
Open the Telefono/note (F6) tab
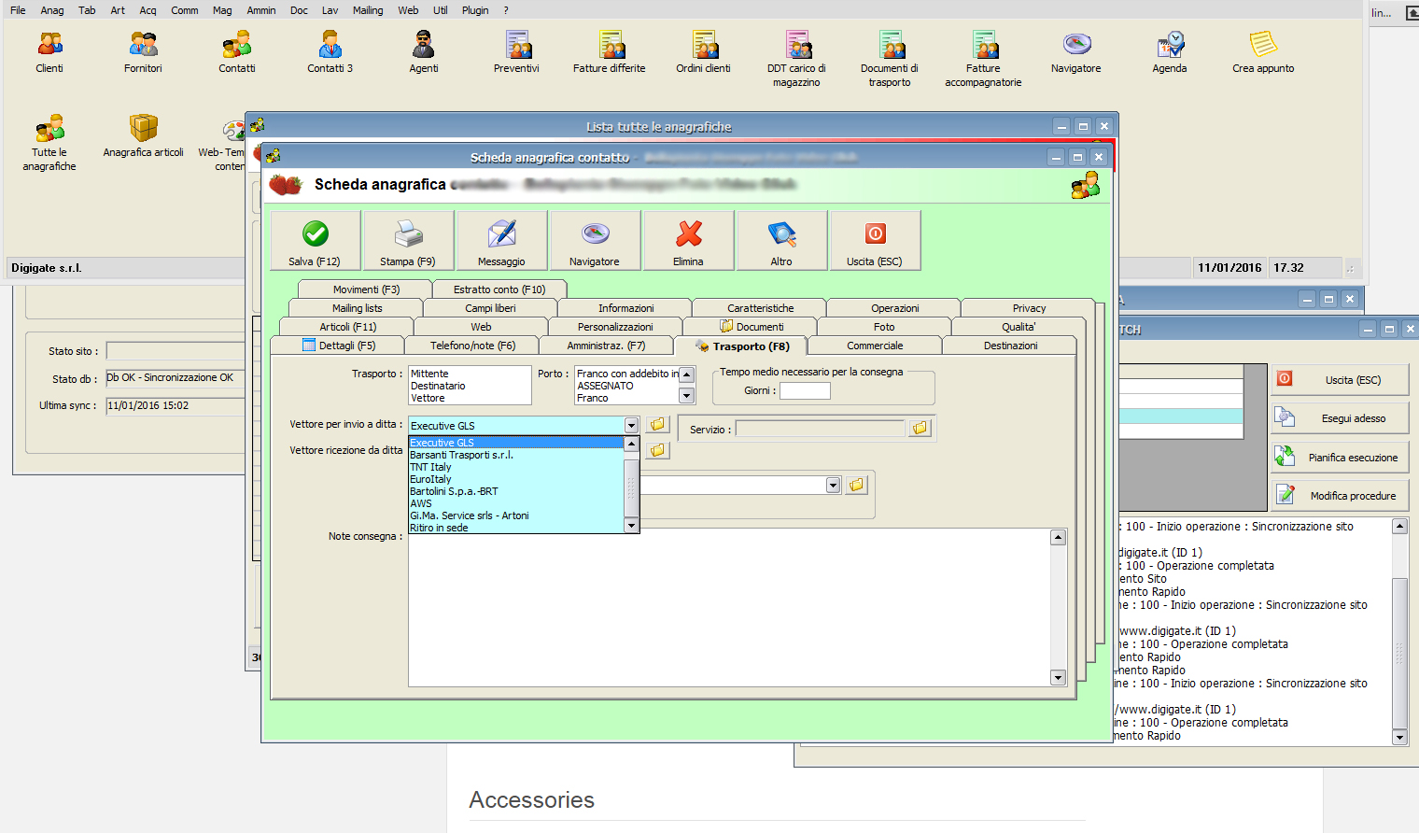[x=472, y=346]
